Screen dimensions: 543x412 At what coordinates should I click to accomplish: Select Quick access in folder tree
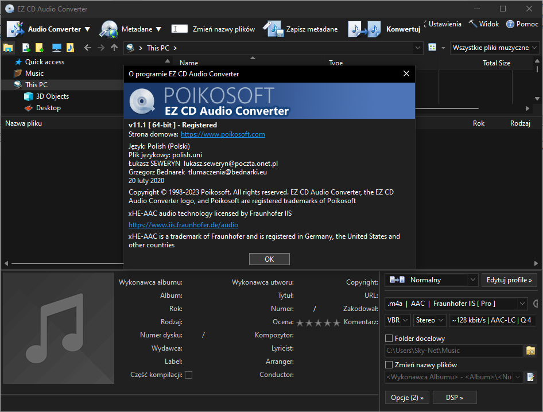coord(45,62)
